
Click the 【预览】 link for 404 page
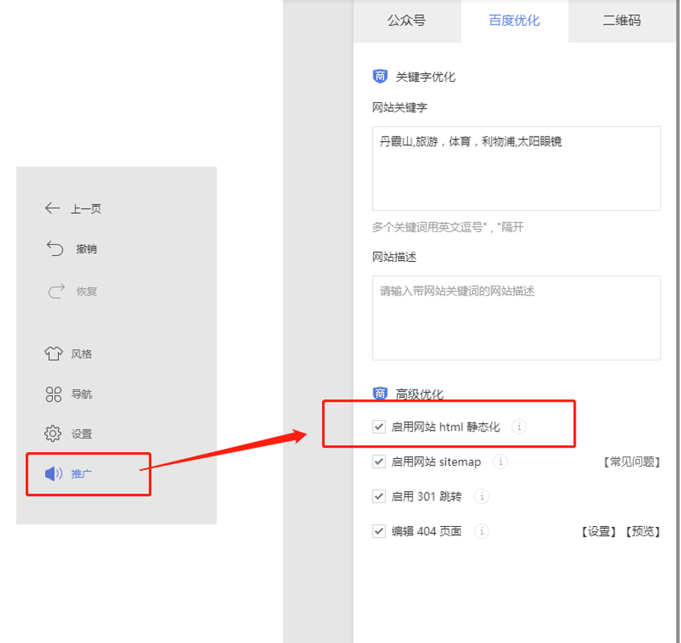point(641,532)
